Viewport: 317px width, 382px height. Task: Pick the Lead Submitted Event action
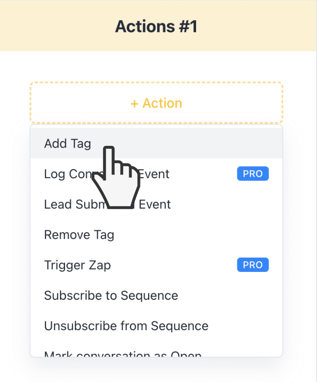156,204
